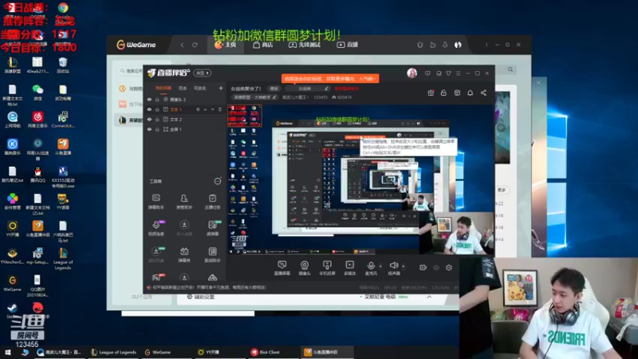This screenshot has width=638, height=359.
Task: Open WeGame's 直播 tab
Action: tap(348, 45)
